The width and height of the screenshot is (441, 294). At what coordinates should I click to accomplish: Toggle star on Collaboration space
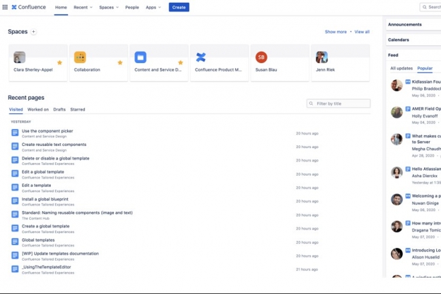coord(120,62)
